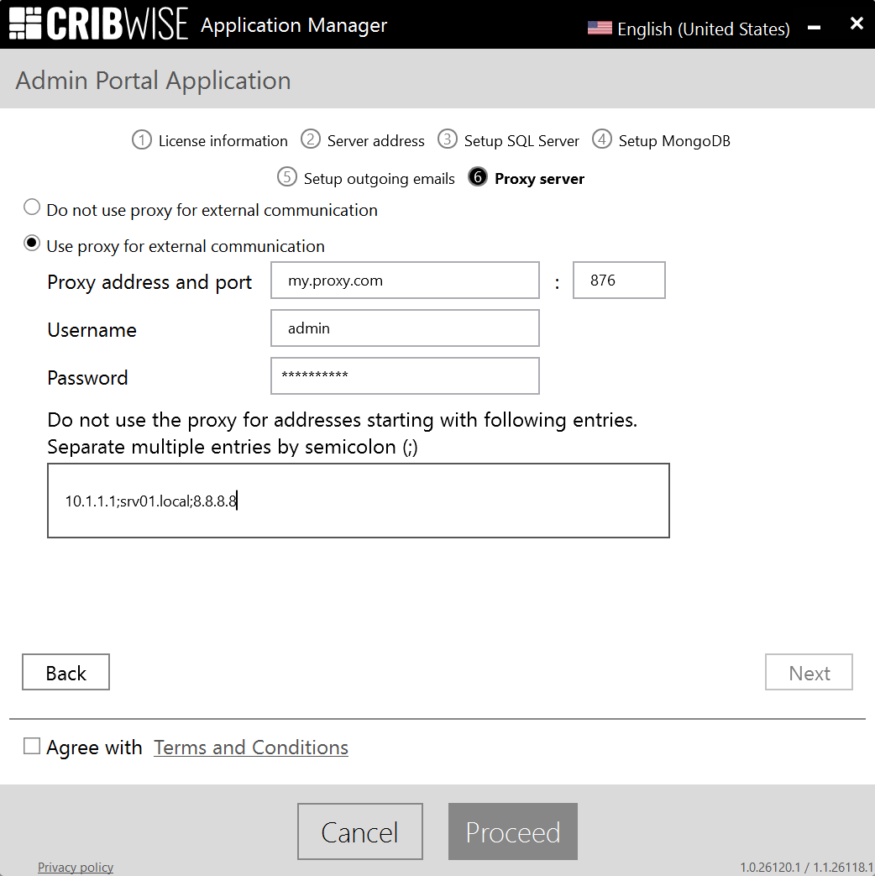The width and height of the screenshot is (875, 876).
Task: Open the Privacy policy link
Action: 76,867
